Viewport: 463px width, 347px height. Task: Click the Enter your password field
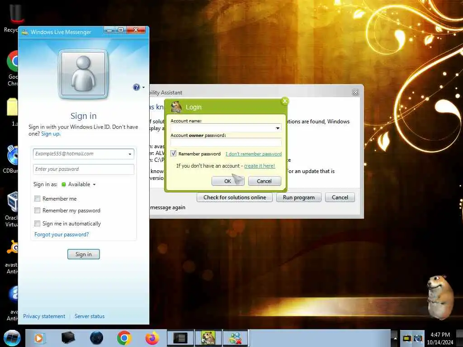coord(84,169)
